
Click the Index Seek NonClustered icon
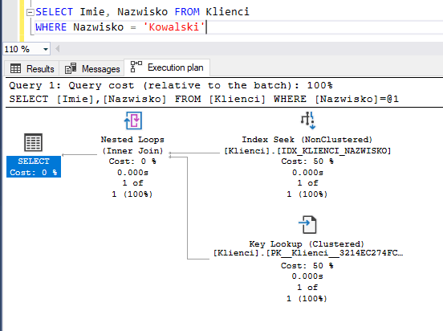(x=307, y=121)
